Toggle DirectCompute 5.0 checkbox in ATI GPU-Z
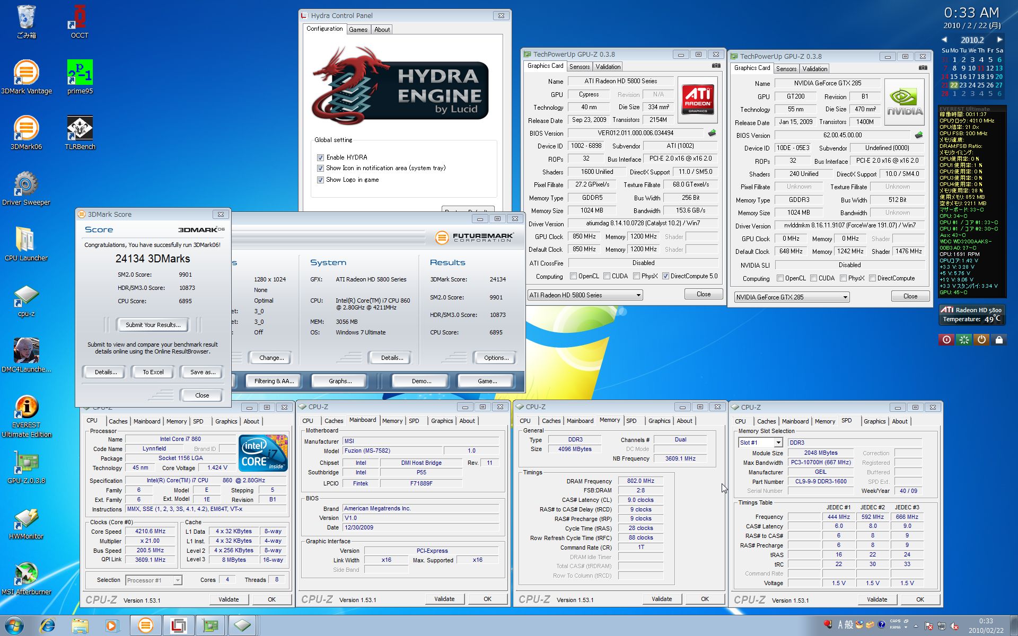Image resolution: width=1018 pixels, height=636 pixels. pos(665,276)
